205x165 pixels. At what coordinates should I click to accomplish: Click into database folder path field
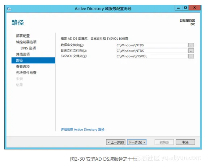click(x=151, y=45)
